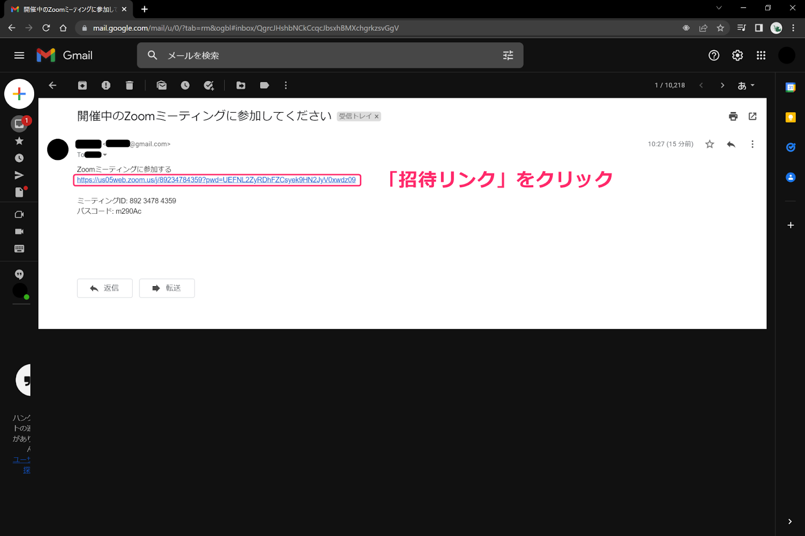Click the Gmail logo

64,55
